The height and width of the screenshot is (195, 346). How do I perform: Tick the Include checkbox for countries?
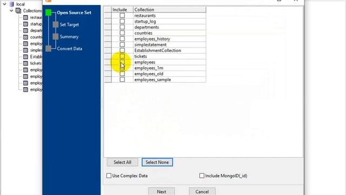(x=122, y=33)
